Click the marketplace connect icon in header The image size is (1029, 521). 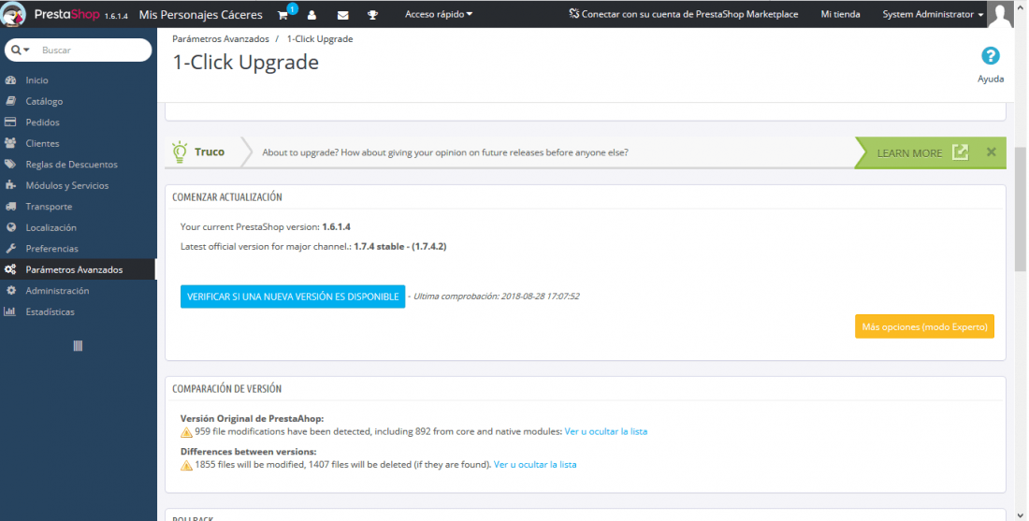(x=573, y=14)
